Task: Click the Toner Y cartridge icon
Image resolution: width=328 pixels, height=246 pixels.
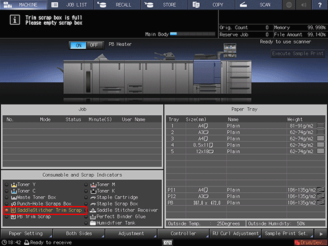Action: (14, 184)
